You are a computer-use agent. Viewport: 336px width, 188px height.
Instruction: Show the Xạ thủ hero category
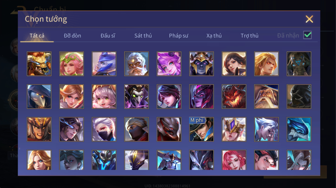(x=214, y=36)
